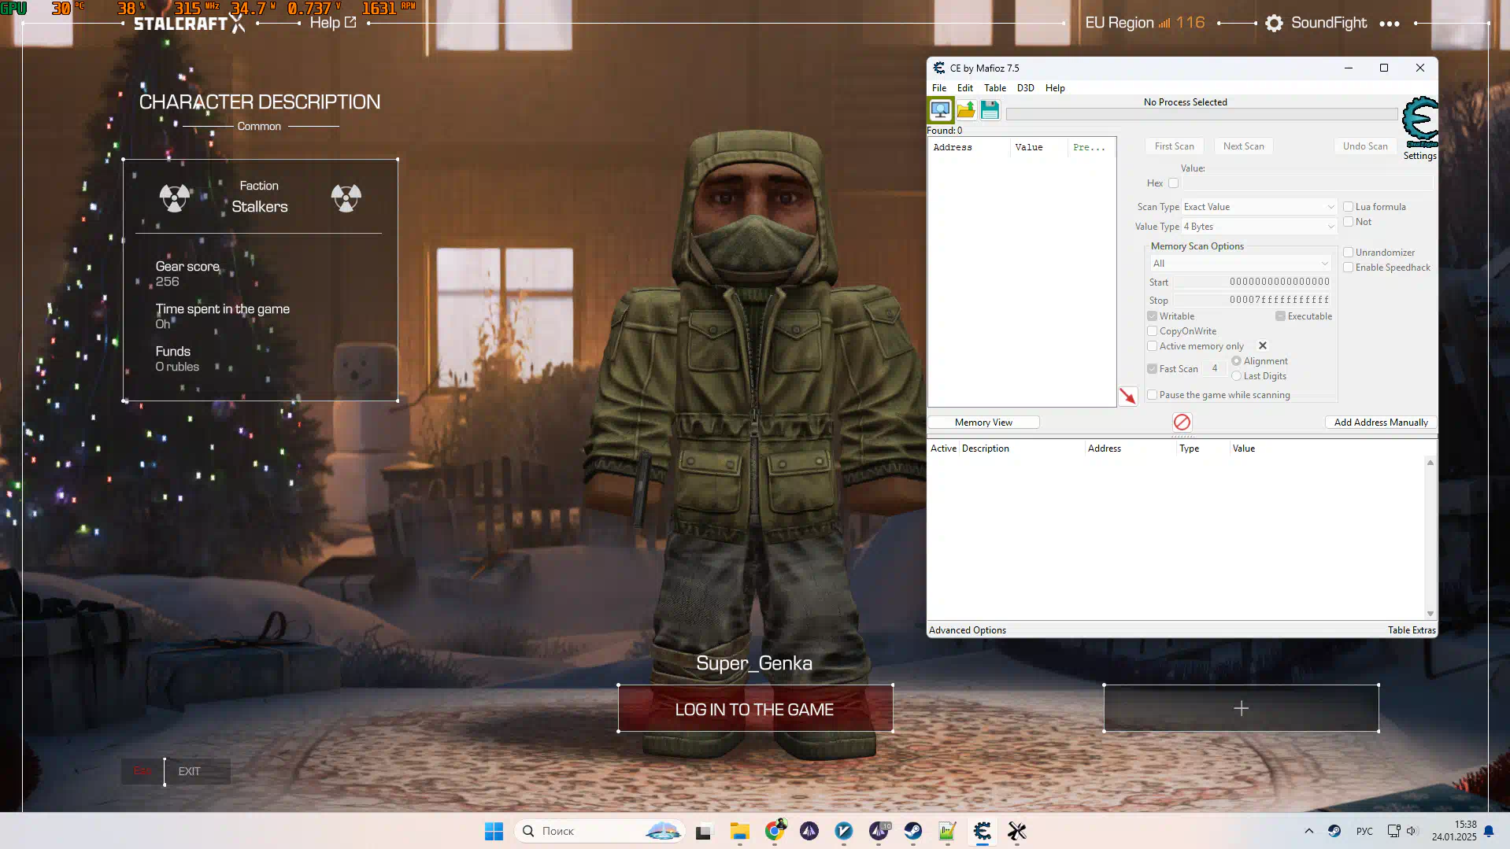This screenshot has width=1510, height=849.
Task: Toggle the Writable checkbox
Action: 1152,316
